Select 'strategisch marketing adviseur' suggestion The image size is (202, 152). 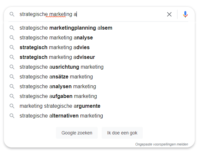tap(57, 57)
